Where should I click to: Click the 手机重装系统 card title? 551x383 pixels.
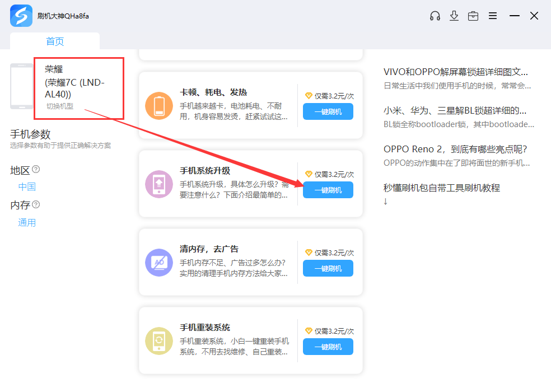pos(205,327)
